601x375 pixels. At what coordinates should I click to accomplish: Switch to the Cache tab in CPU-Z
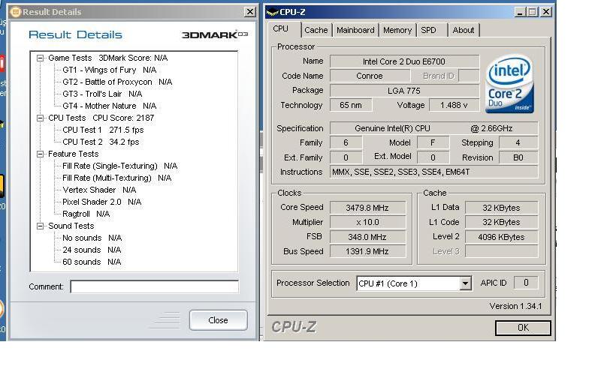pos(316,30)
